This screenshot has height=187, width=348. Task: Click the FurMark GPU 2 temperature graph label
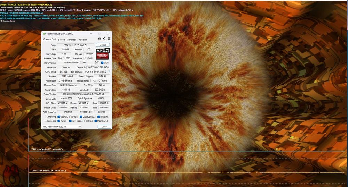[x=47, y=150]
